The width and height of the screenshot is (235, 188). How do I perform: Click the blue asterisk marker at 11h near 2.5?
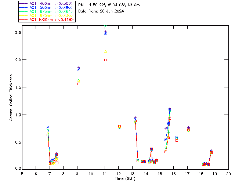click(x=105, y=33)
